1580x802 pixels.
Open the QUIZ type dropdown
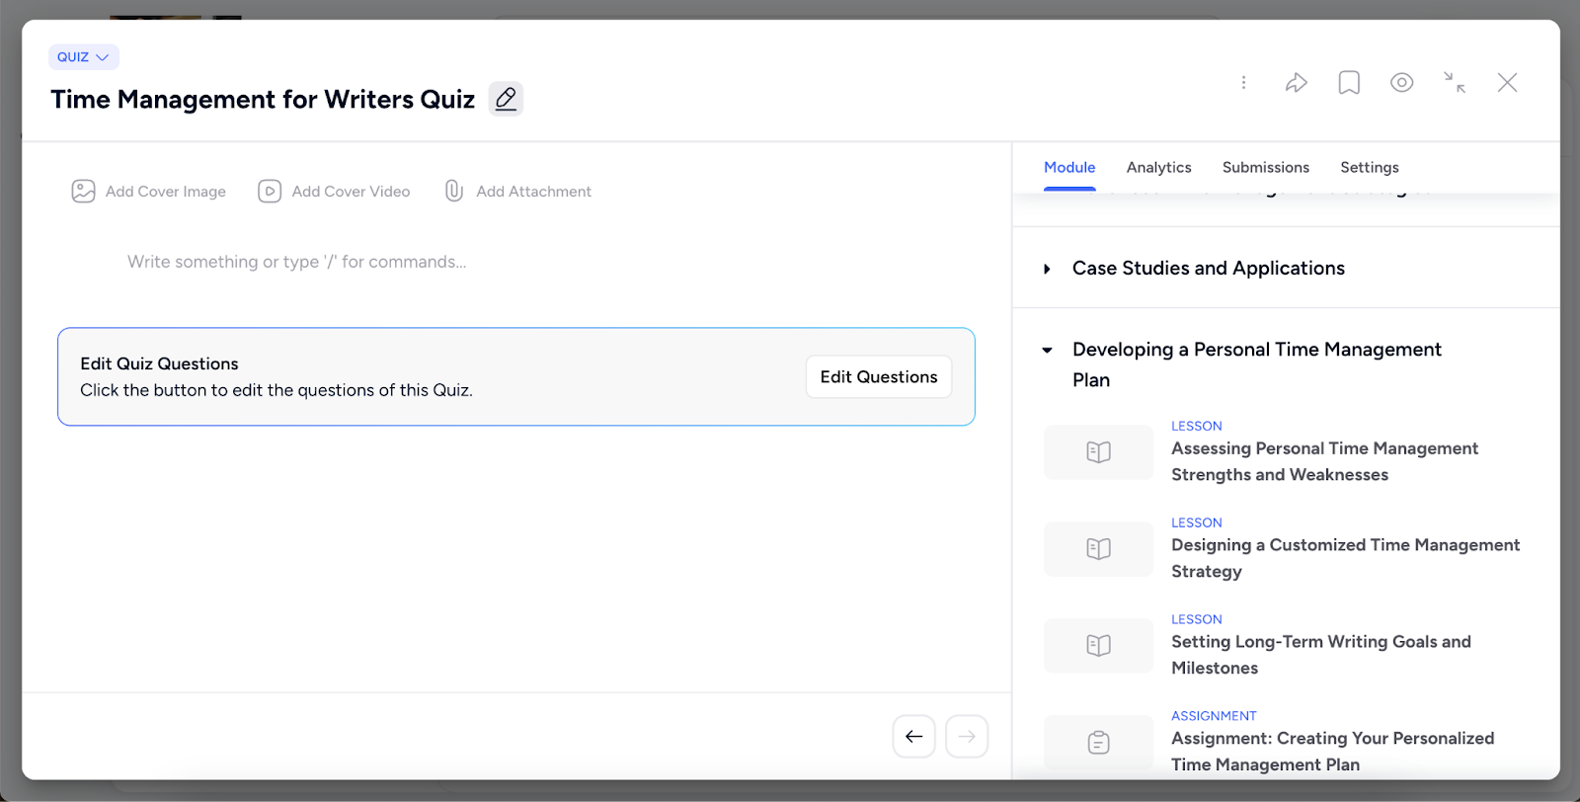click(83, 56)
